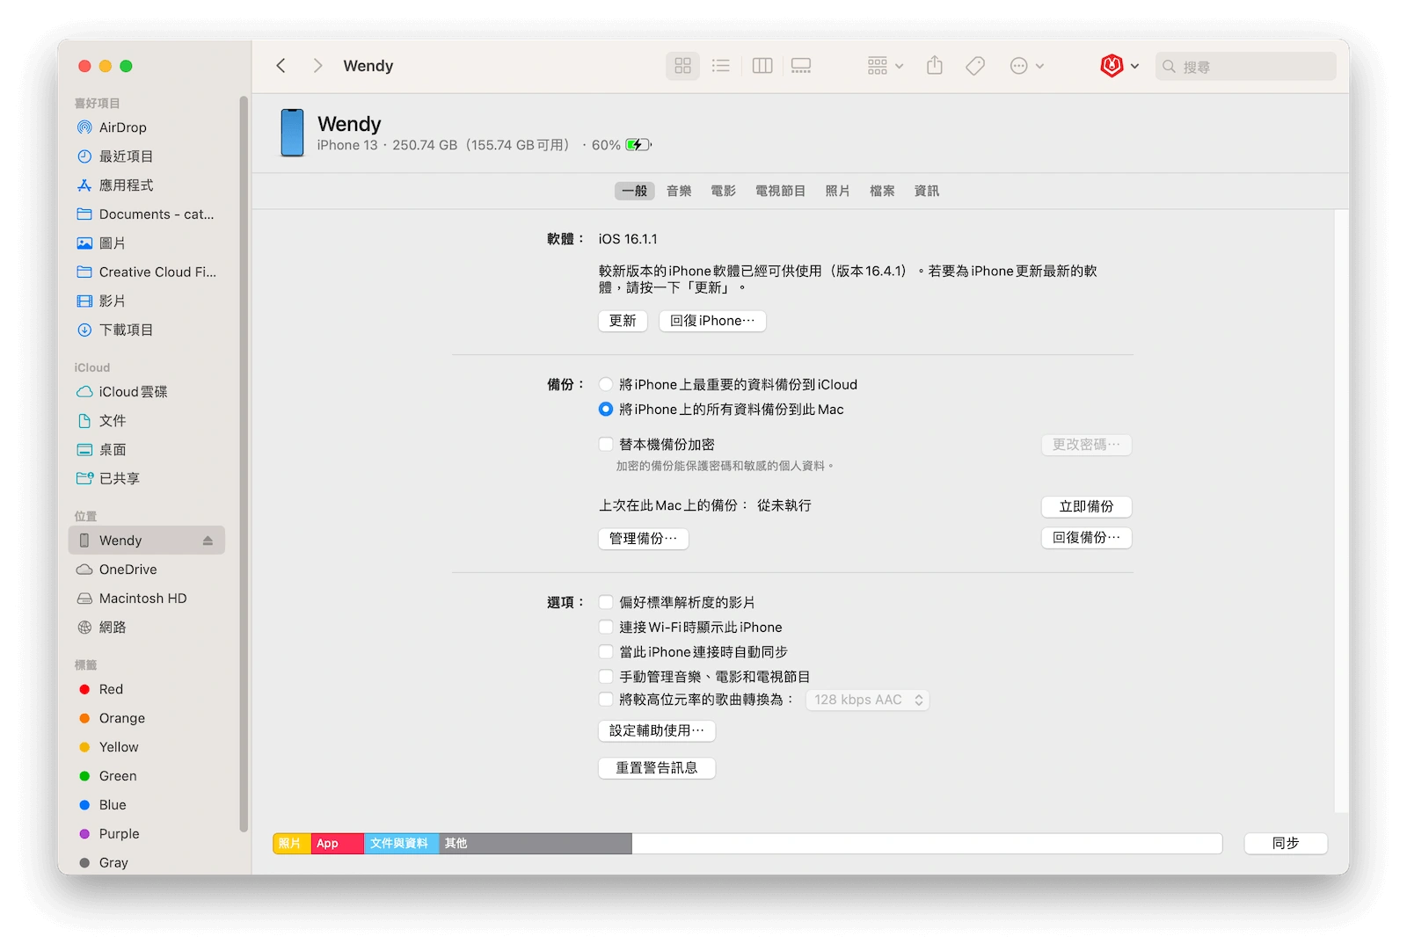The height and width of the screenshot is (951, 1407).
Task: Switch to list view
Action: (x=721, y=66)
